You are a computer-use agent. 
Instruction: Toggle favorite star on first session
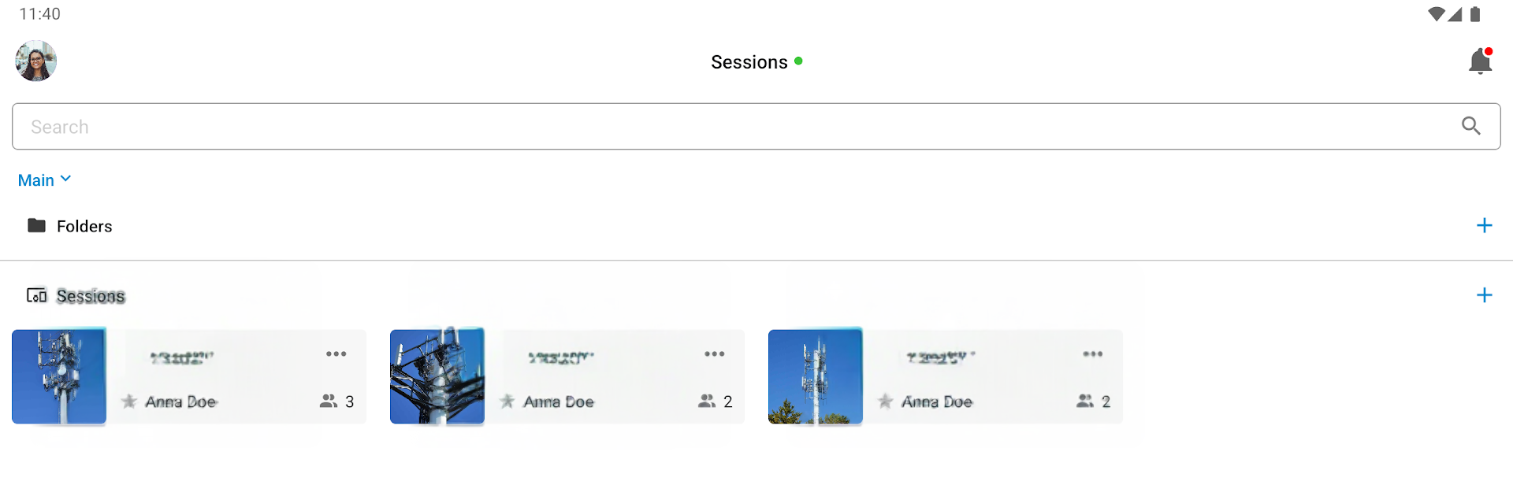[x=129, y=402]
